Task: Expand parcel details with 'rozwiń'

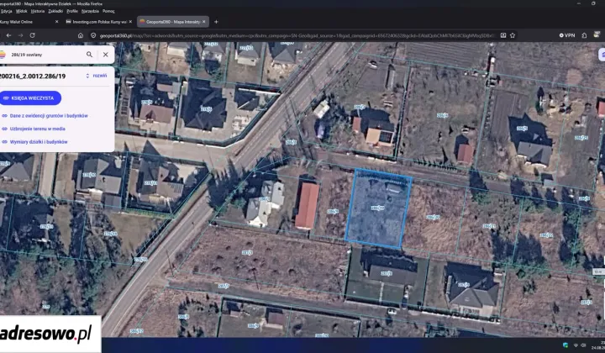Action: (x=97, y=76)
